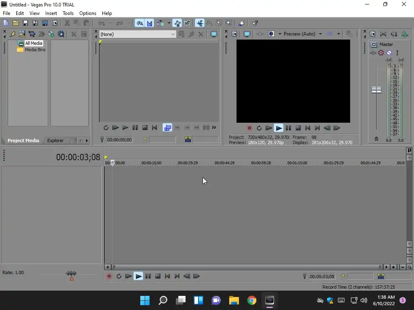Toggle Master bus Mute icon
The image size is (414, 310).
pos(389,53)
